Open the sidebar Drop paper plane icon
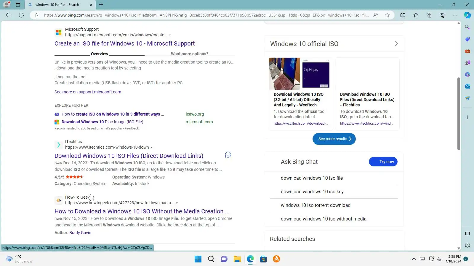This screenshot has width=474, height=266. click(x=467, y=98)
